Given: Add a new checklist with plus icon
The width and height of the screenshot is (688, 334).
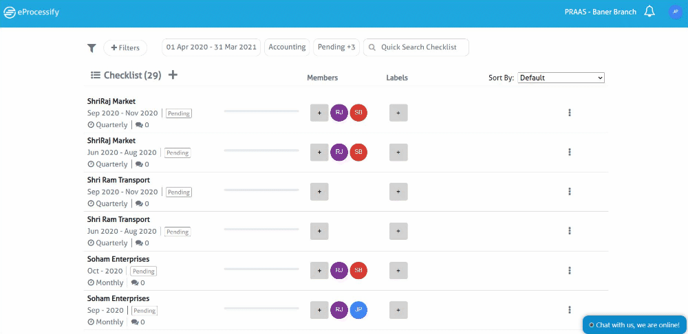Looking at the screenshot, I should [173, 75].
